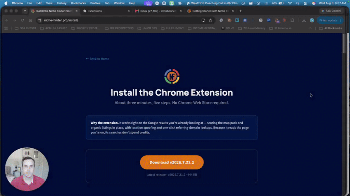Open the Apple menu
The width and height of the screenshot is (350, 196).
coord(6,3)
